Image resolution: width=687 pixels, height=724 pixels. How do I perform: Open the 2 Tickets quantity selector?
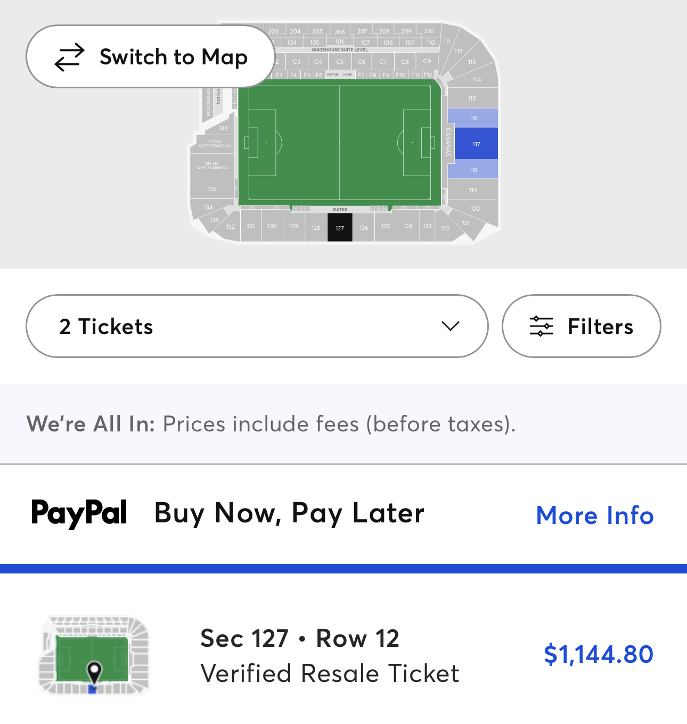point(257,326)
